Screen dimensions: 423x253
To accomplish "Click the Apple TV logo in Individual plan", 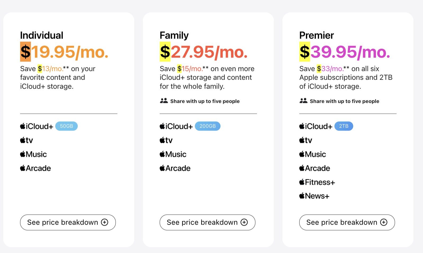I will coord(26,140).
